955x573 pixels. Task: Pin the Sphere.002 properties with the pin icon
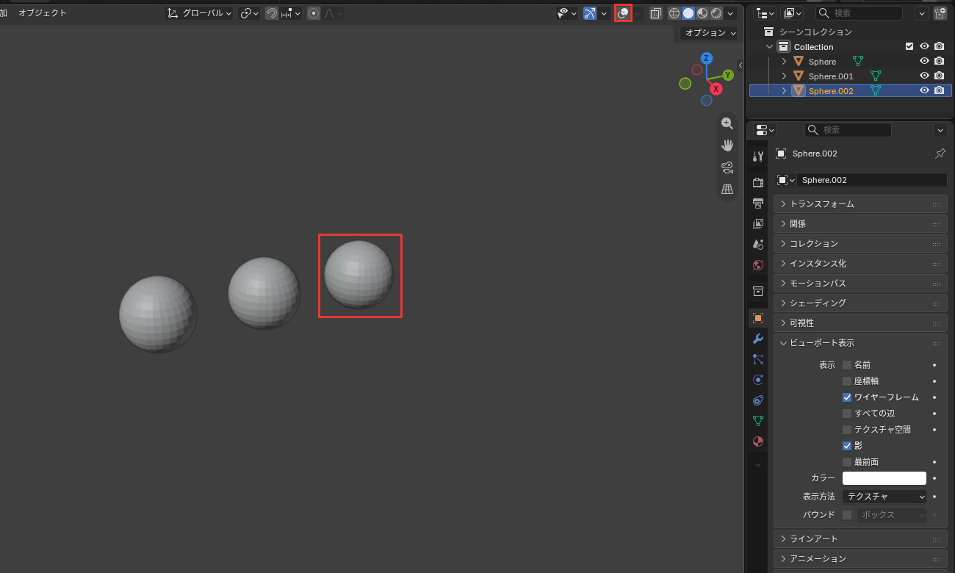pos(940,154)
